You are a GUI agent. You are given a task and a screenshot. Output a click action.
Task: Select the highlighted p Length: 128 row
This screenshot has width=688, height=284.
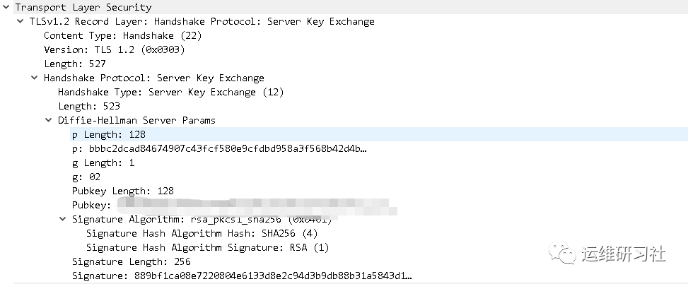tap(108, 134)
